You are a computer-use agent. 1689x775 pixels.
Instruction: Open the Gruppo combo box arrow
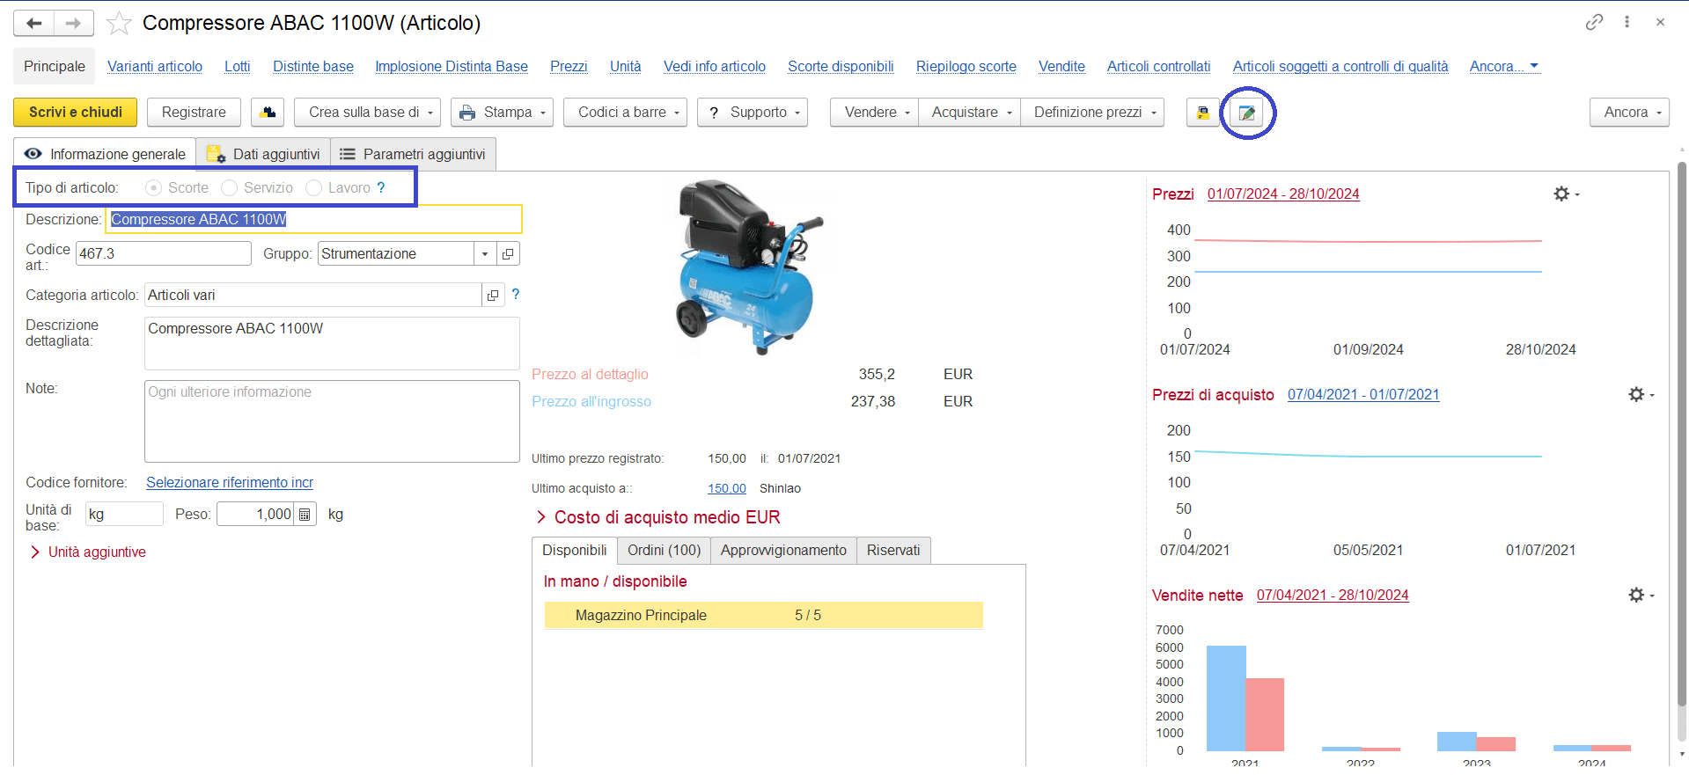(x=485, y=253)
